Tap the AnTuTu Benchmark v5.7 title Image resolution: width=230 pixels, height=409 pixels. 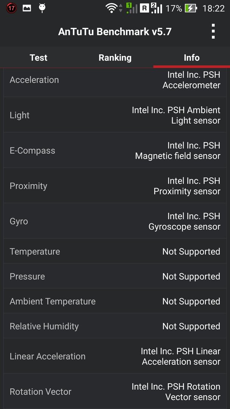pos(115,31)
